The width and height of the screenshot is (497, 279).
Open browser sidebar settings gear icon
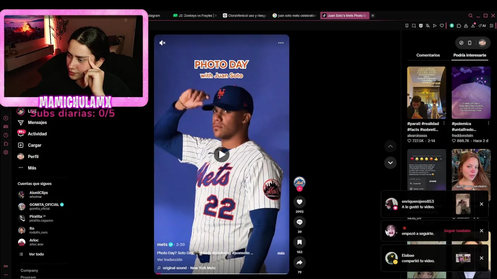(6, 152)
